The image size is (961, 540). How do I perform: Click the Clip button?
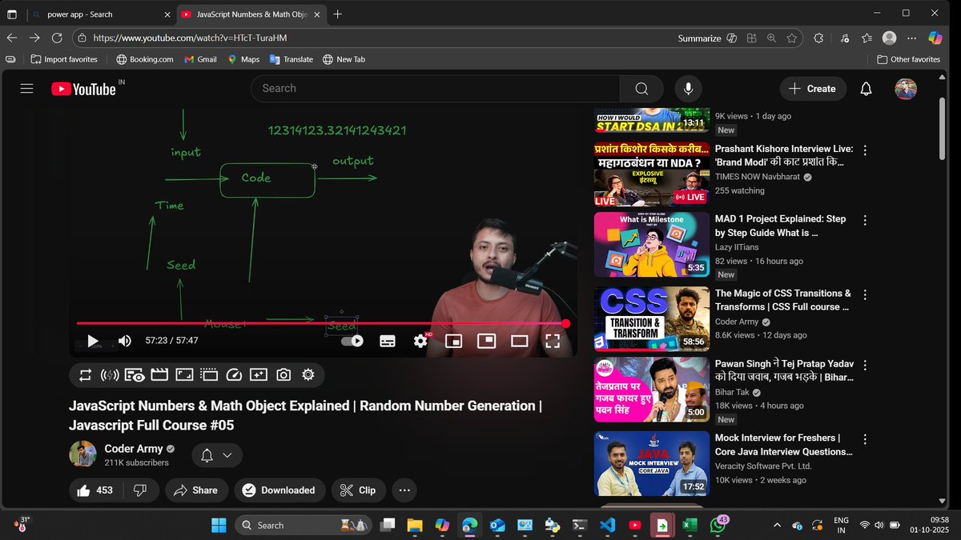[x=358, y=490]
